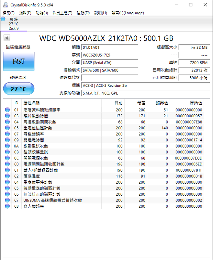Image resolution: width=213 pixels, height=260 pixels.
Task: Select the UltraDMA 高速傳輸模式錯誤次數 attribute name
Action: pos(52,200)
